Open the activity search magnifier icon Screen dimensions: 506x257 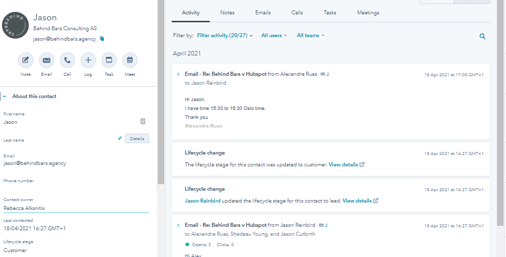click(x=482, y=36)
